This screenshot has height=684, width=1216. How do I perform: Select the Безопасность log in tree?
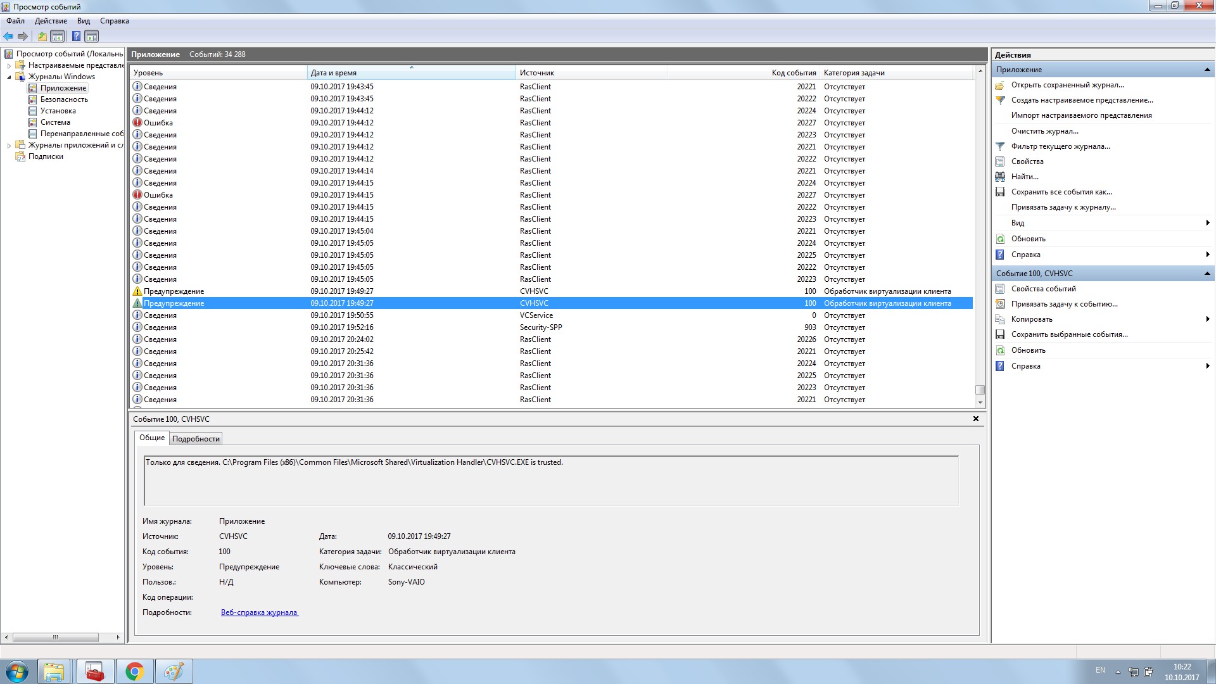coord(64,99)
